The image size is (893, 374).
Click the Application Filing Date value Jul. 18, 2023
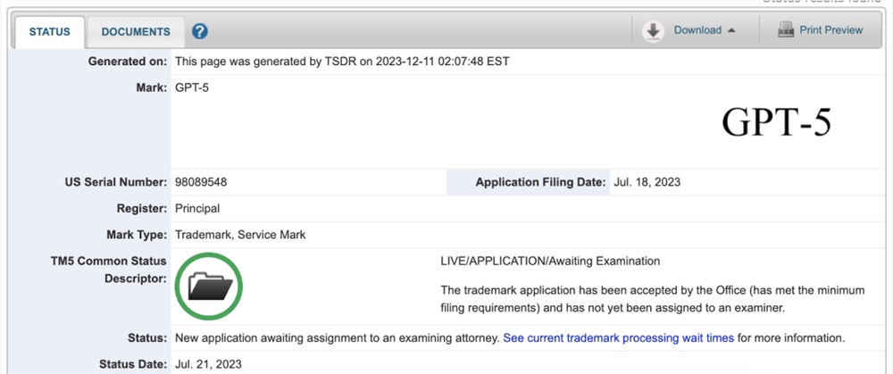coord(647,183)
